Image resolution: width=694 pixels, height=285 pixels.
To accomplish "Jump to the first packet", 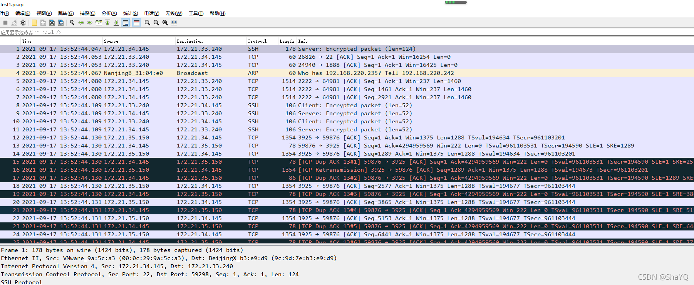I will click(107, 23).
